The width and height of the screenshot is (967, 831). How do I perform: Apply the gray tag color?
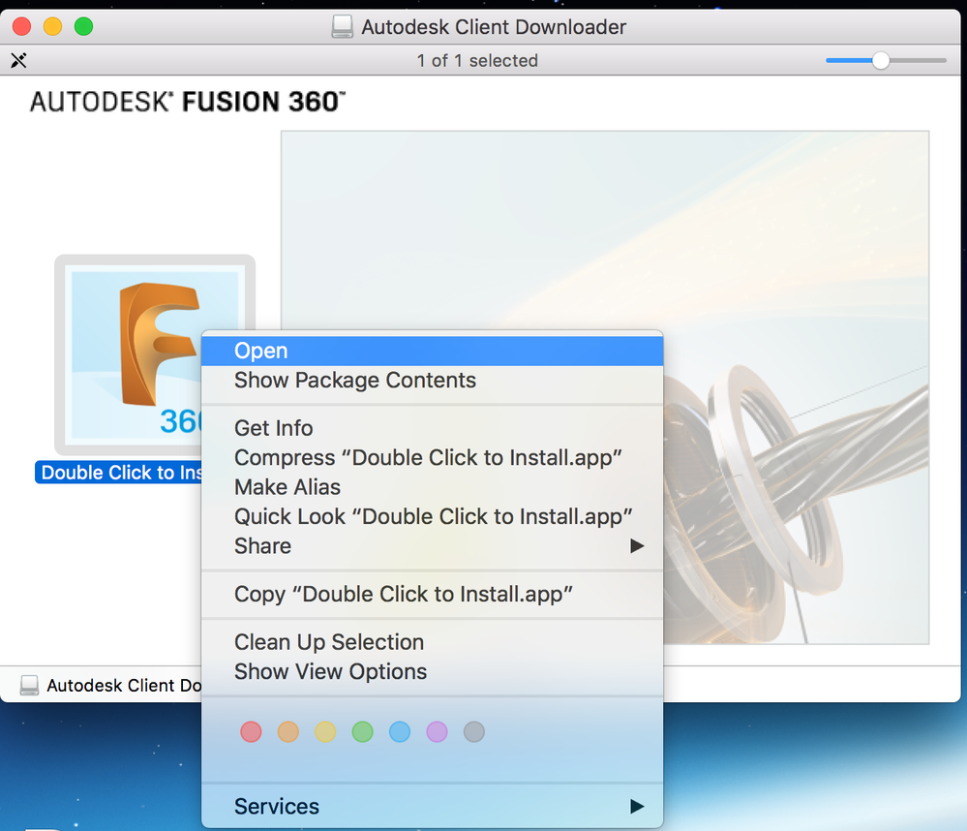click(474, 732)
